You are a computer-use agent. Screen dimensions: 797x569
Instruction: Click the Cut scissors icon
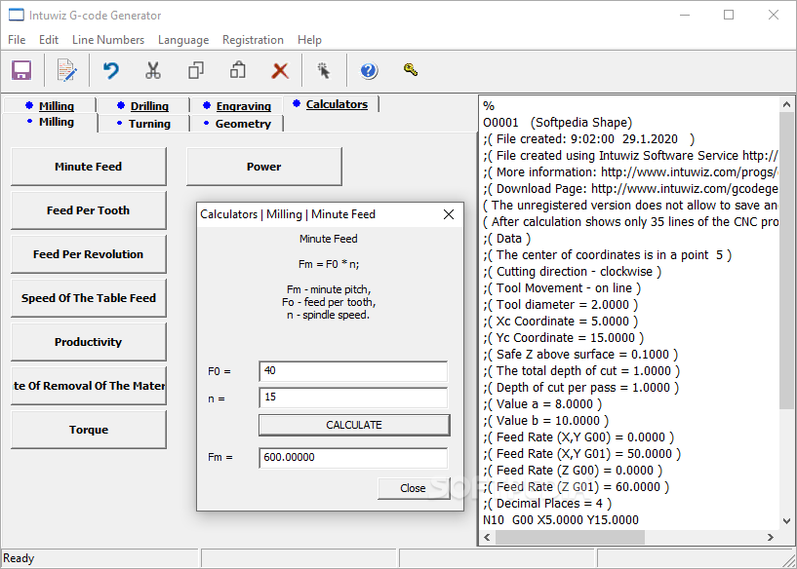pyautogui.click(x=152, y=70)
